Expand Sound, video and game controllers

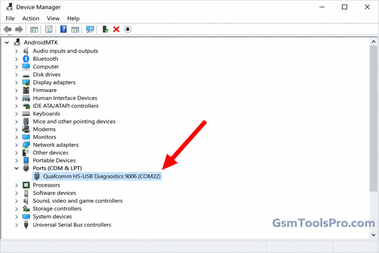click(x=16, y=201)
